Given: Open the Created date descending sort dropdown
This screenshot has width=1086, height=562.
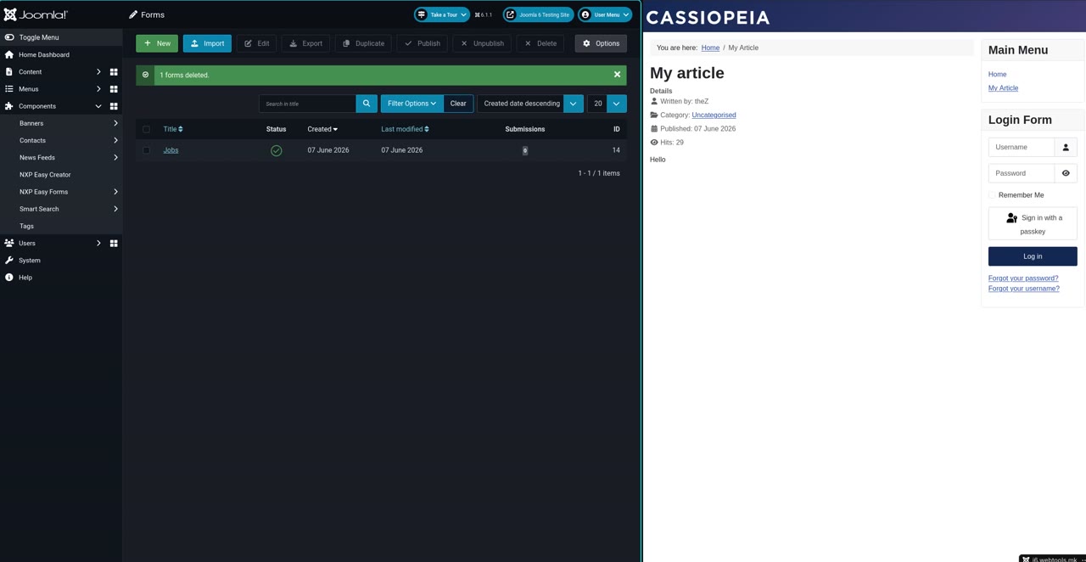Looking at the screenshot, I should (530, 104).
